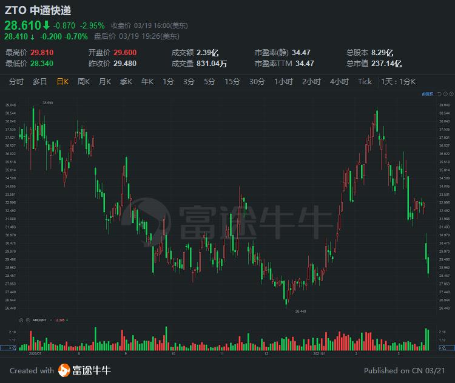Image resolution: width=455 pixels, height=383 pixels.
Task: Click the 富途牛牛 logo in footer
Action: (x=84, y=370)
